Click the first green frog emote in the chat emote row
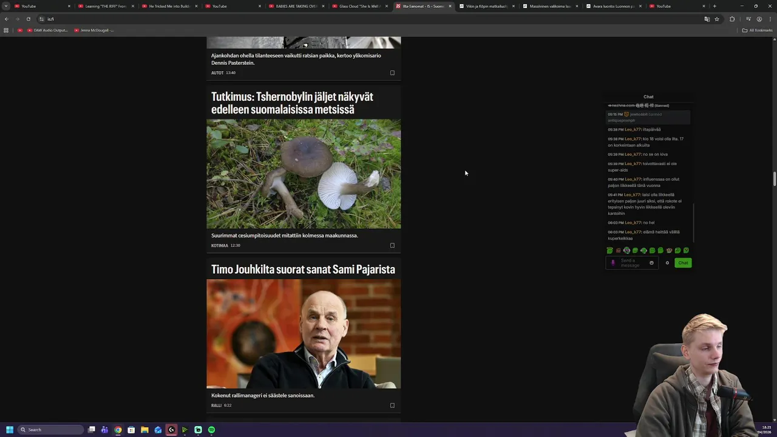 tap(609, 250)
